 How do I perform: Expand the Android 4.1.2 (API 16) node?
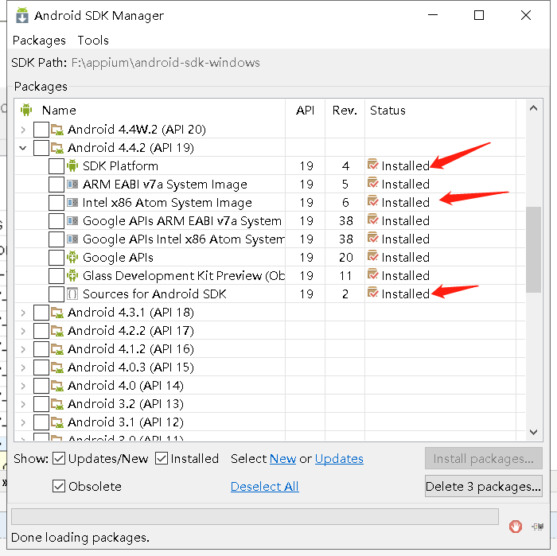coord(23,349)
